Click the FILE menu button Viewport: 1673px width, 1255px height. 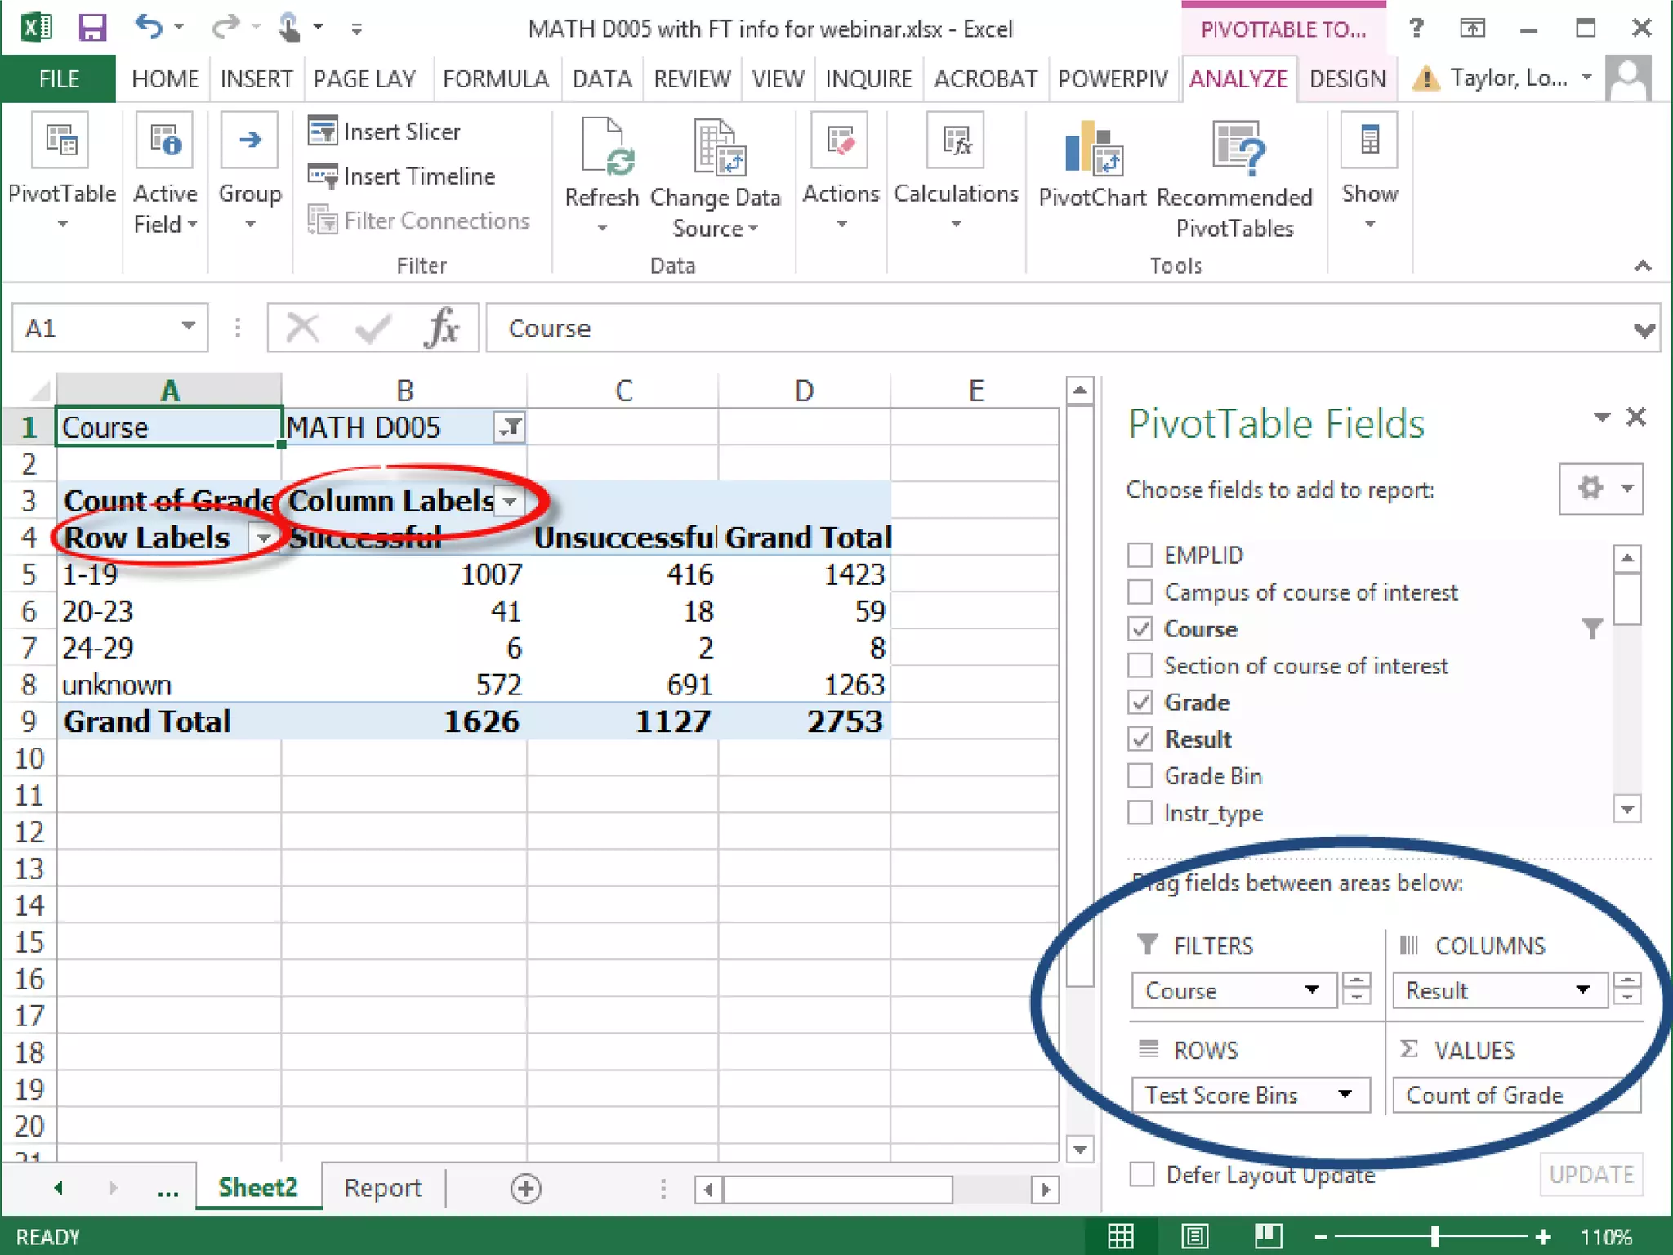pos(59,79)
